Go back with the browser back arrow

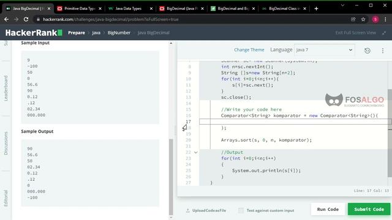coord(7,19)
